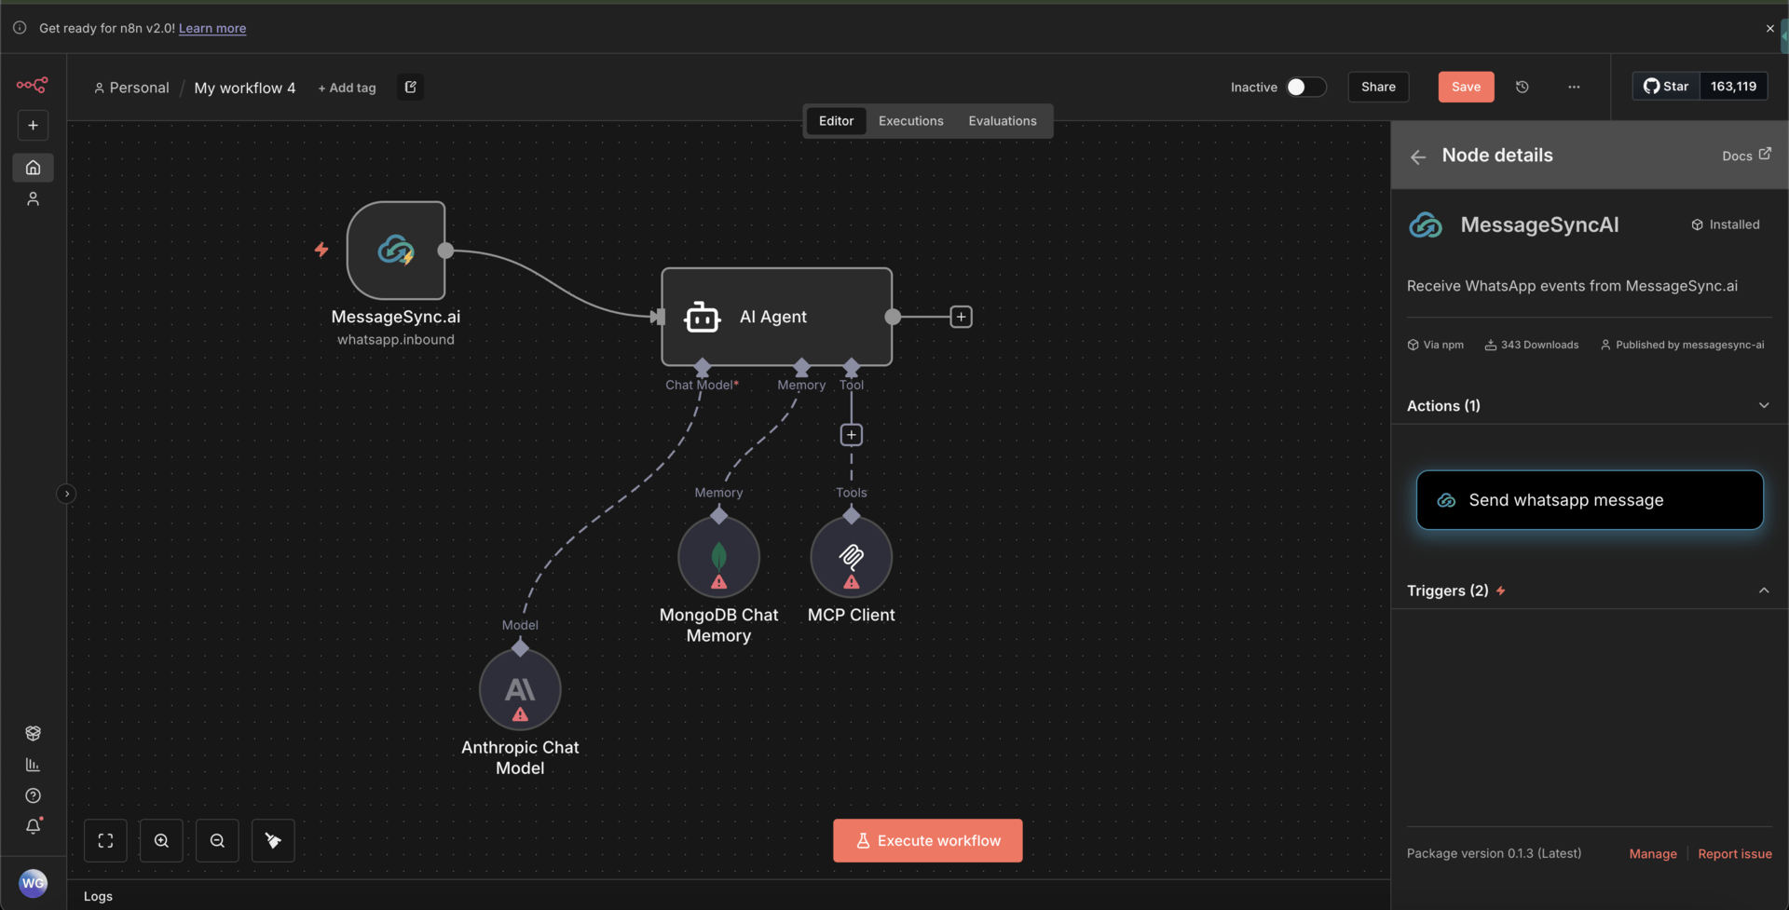
Task: Click the rename-workflow pencil icon
Action: [410, 87]
